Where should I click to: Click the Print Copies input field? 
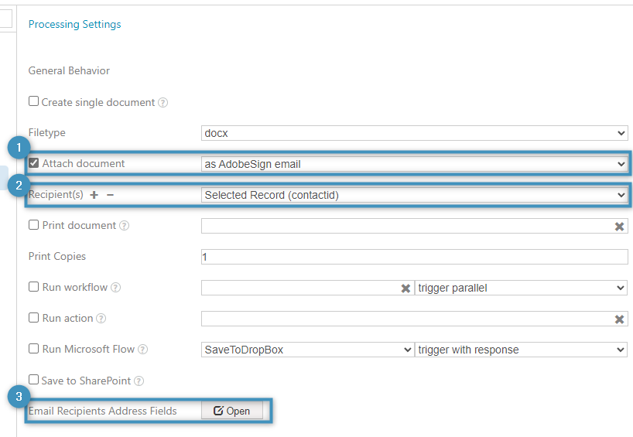pyautogui.click(x=414, y=257)
